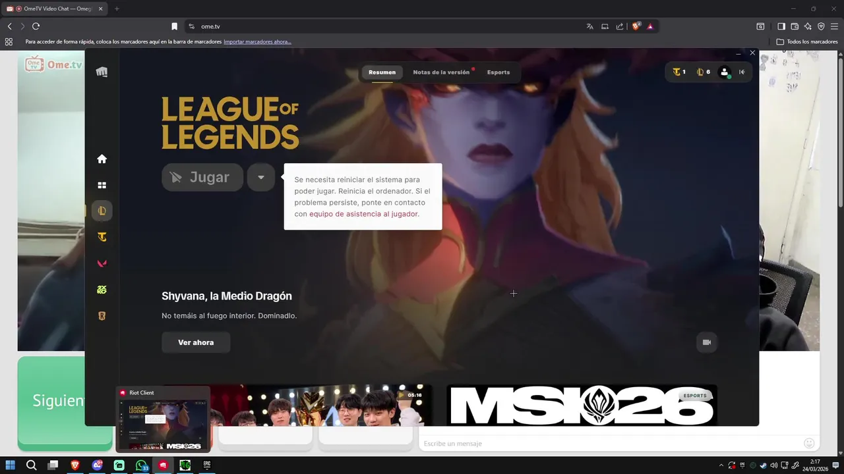
Task: Go back in browser history
Action: 9,26
